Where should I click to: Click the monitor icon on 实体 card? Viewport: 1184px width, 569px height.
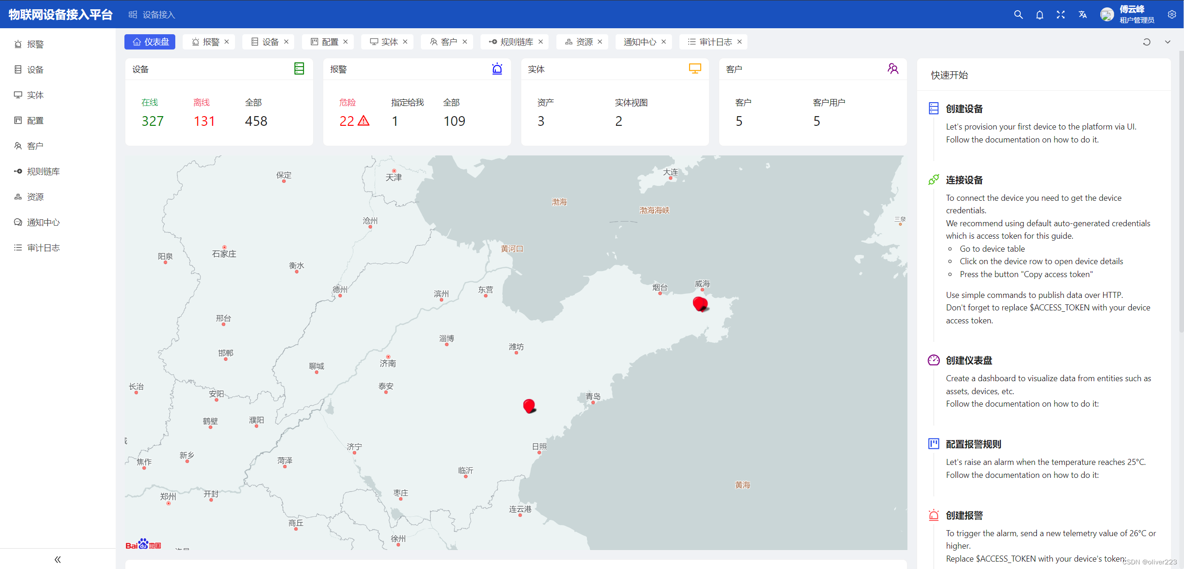695,69
